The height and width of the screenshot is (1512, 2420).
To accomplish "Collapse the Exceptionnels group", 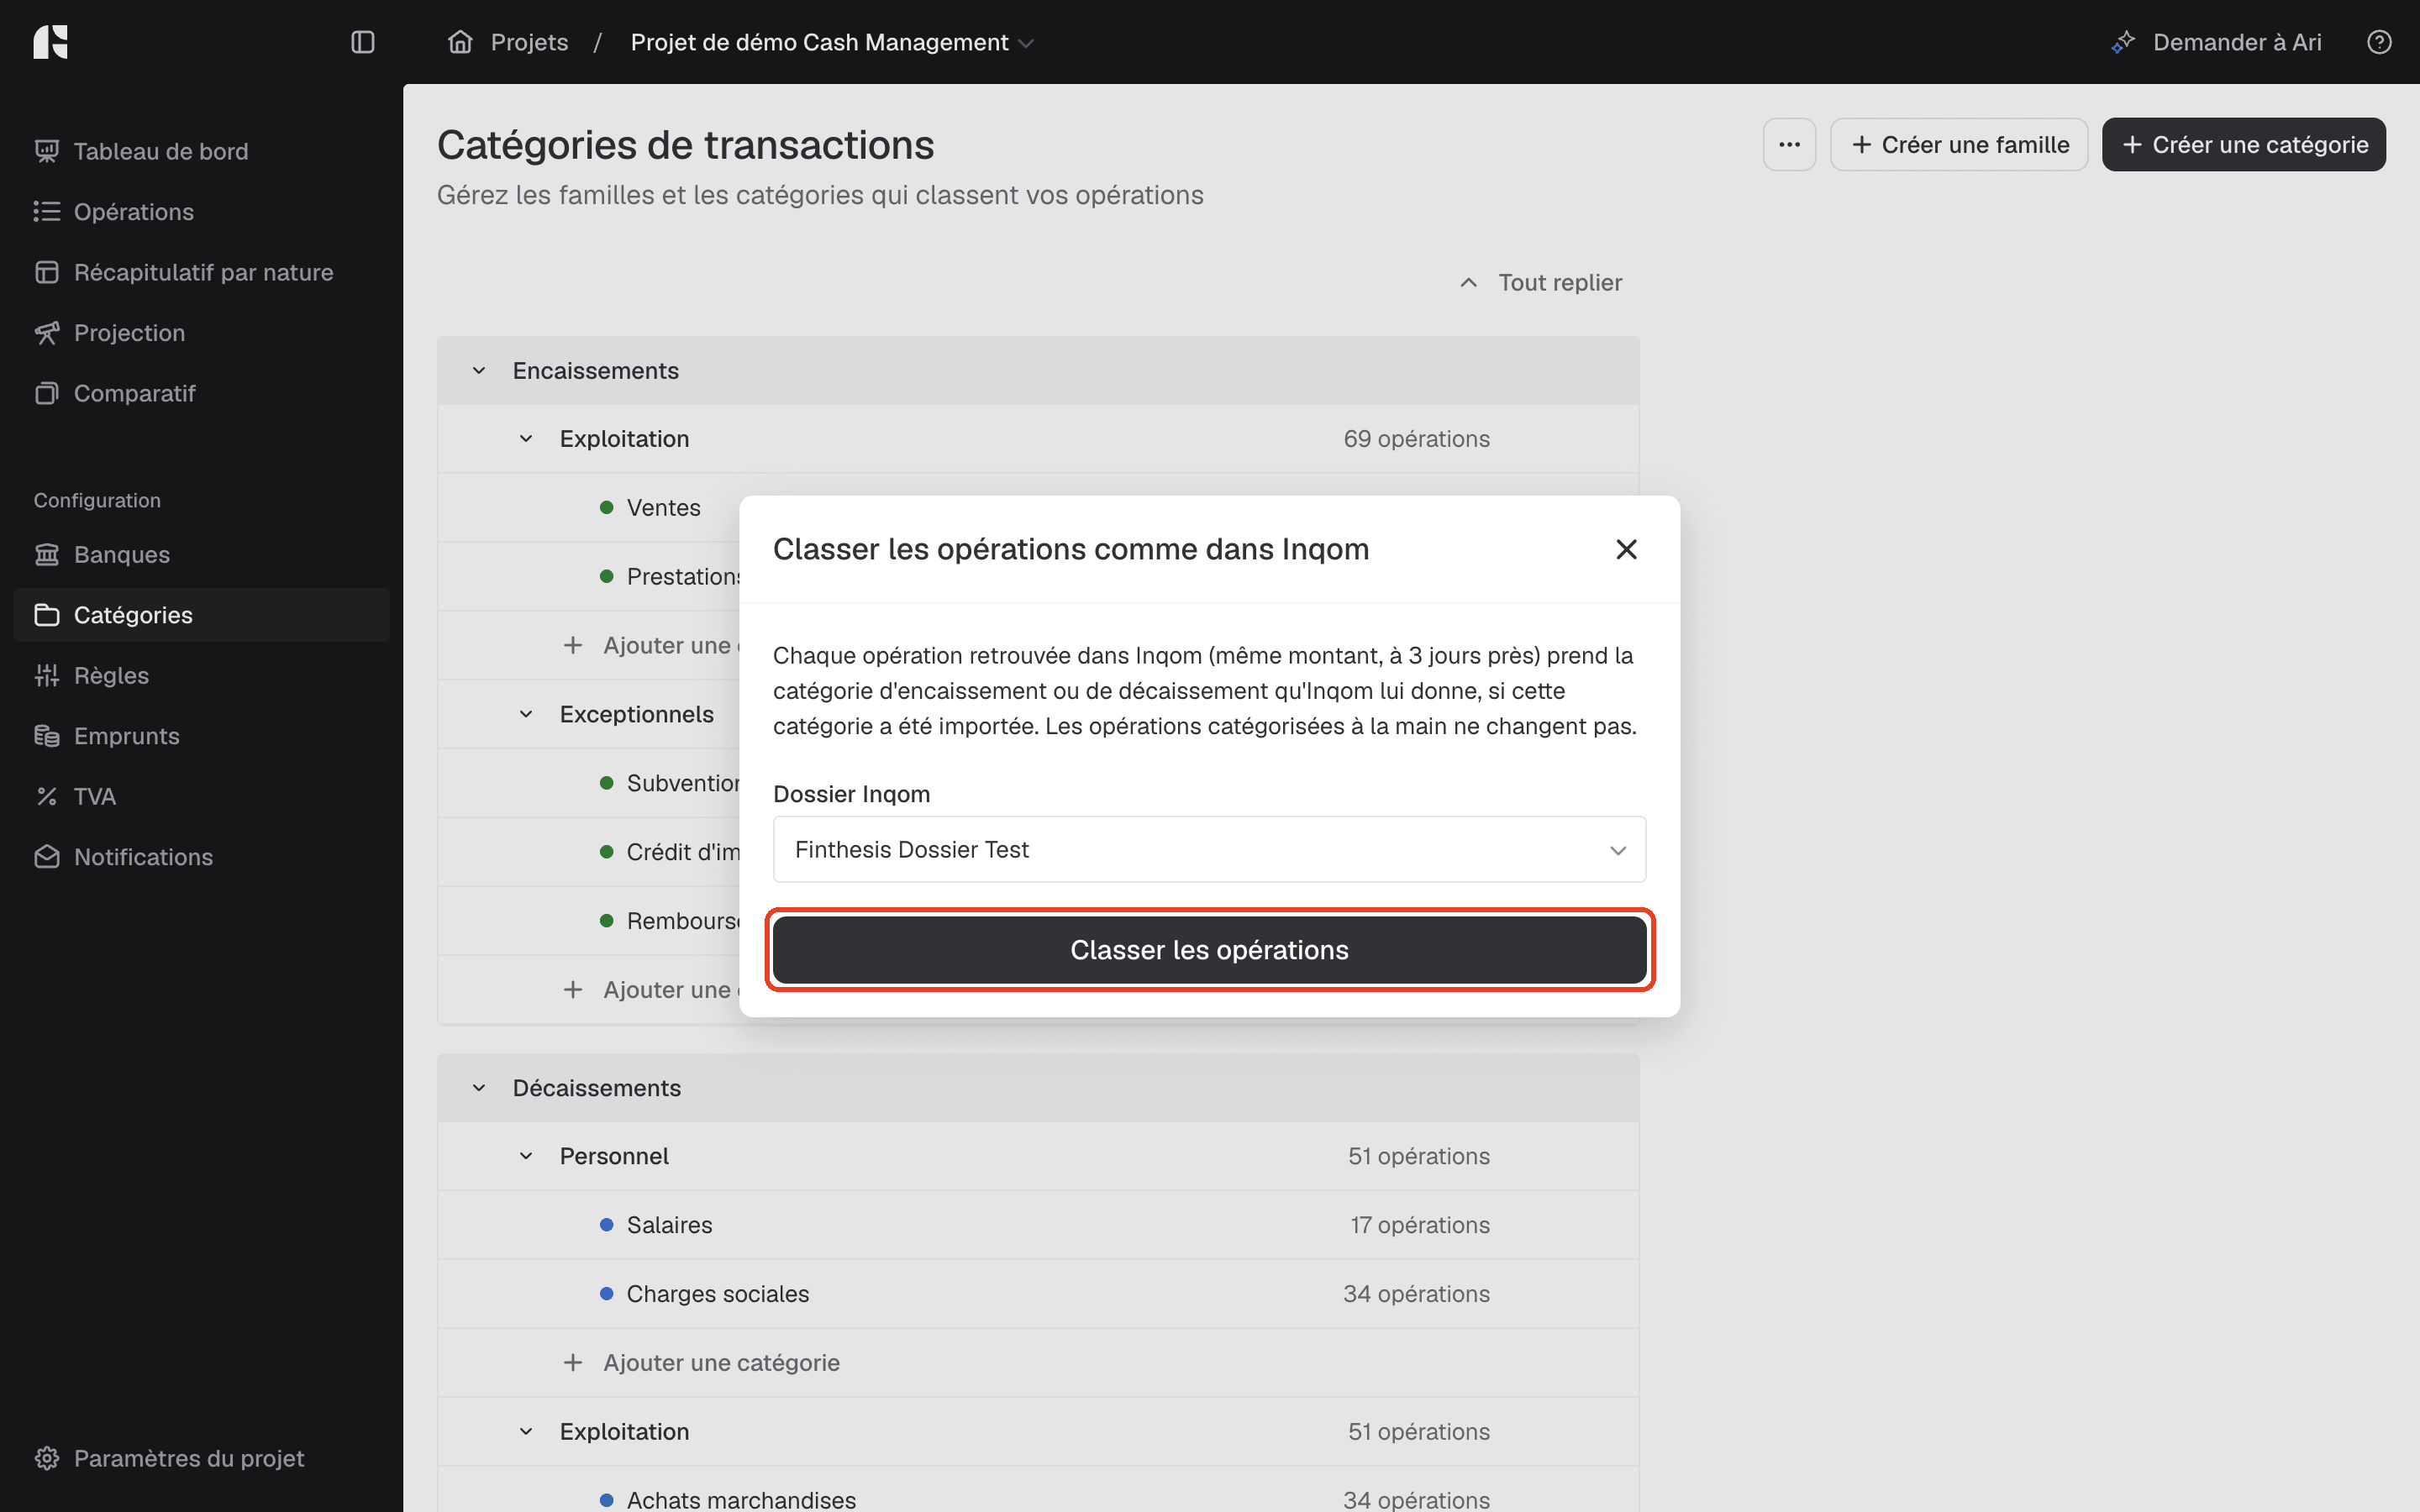I will click(x=526, y=714).
